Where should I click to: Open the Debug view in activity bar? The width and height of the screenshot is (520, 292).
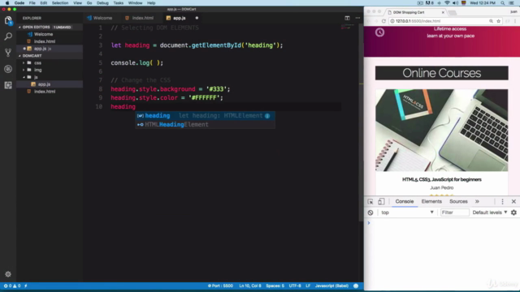click(8, 69)
